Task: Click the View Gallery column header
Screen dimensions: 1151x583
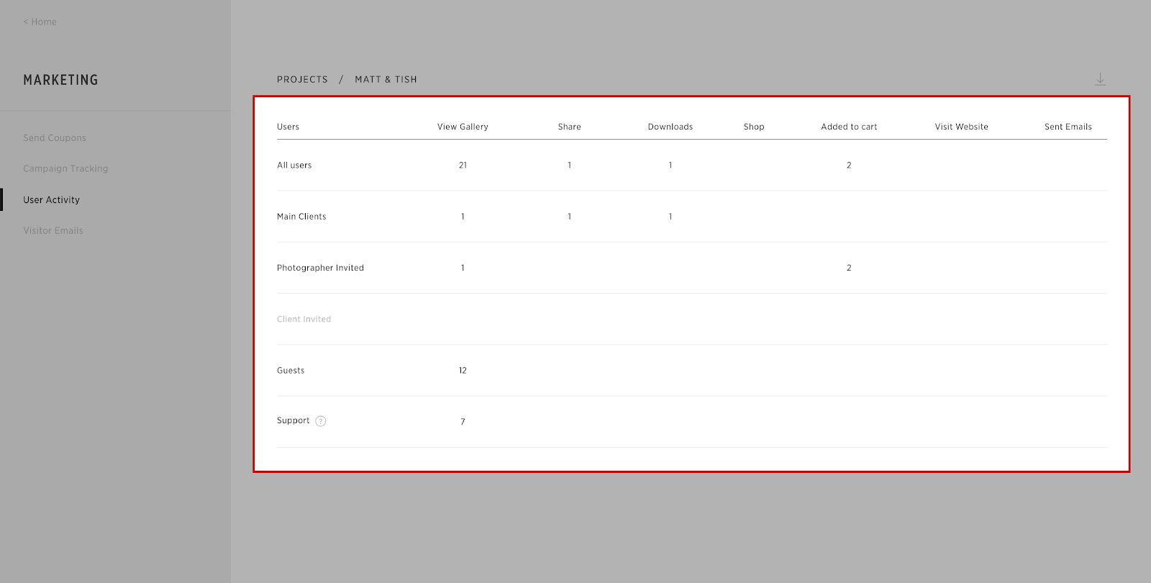Action: point(463,127)
